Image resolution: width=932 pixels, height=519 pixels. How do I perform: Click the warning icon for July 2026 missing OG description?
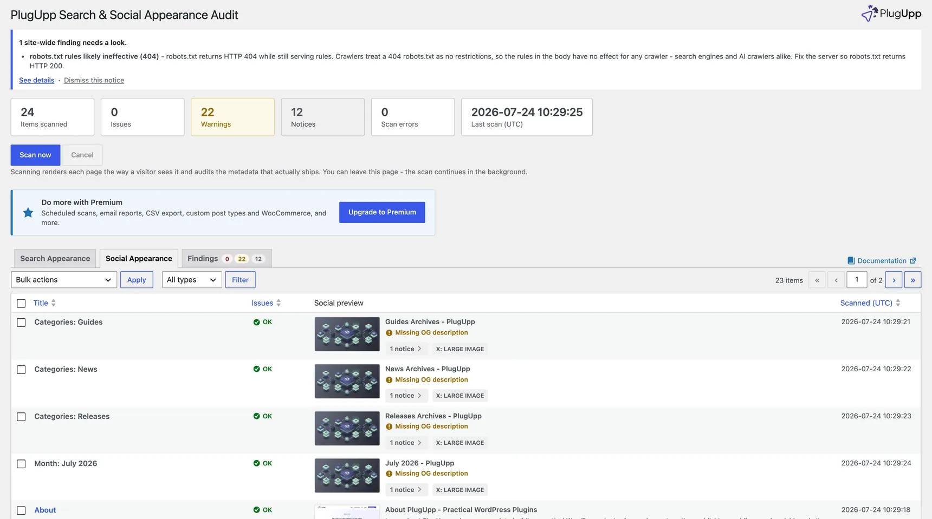tap(389, 474)
